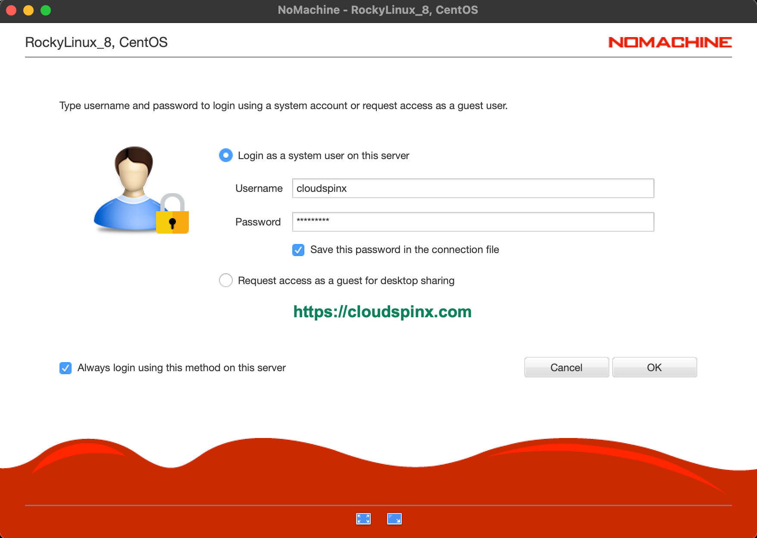757x538 pixels.
Task: Enter fullscreen using the four-arrow display icon
Action: [x=363, y=519]
